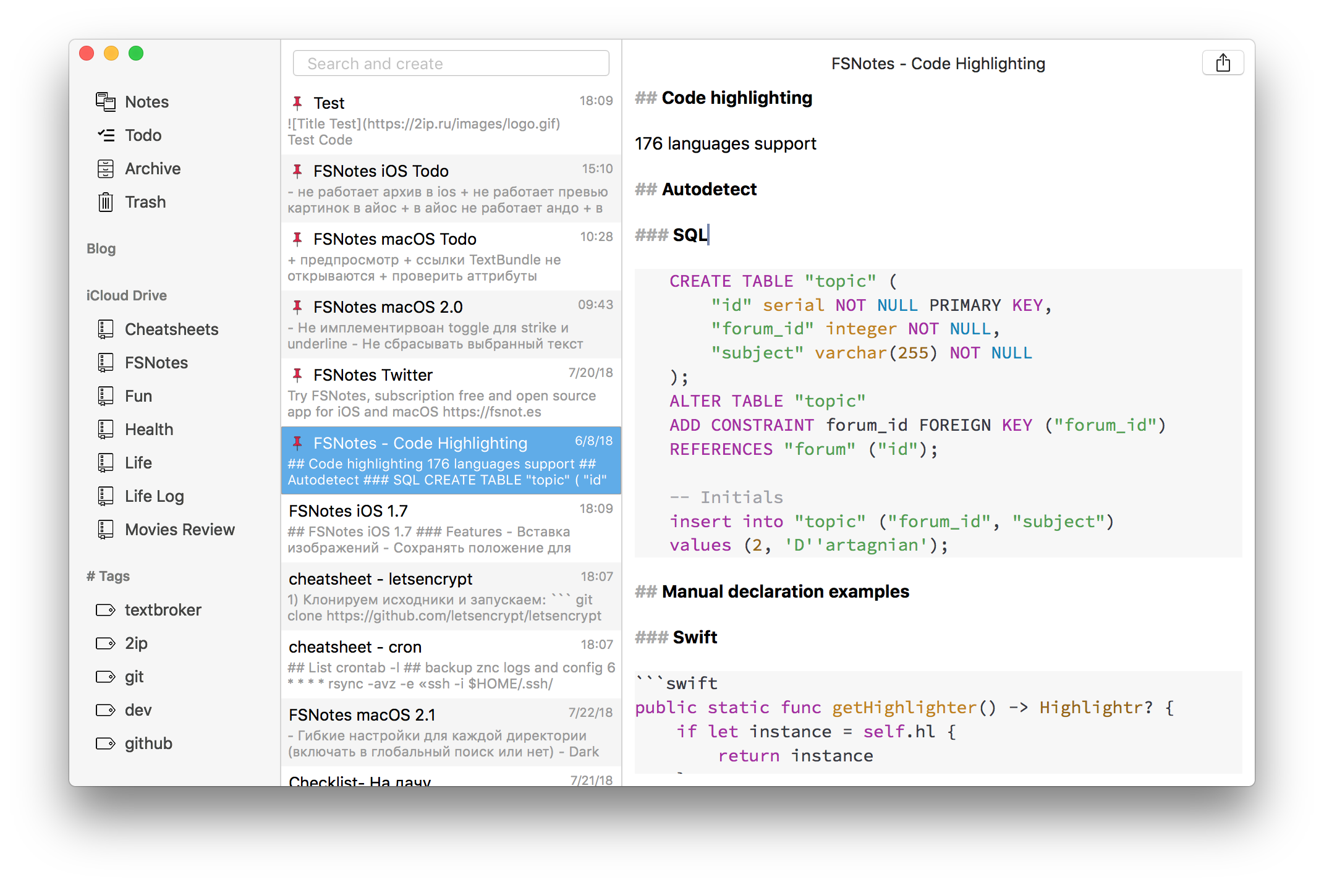Click the Todo checklist icon
This screenshot has height=885, width=1324.
point(106,135)
